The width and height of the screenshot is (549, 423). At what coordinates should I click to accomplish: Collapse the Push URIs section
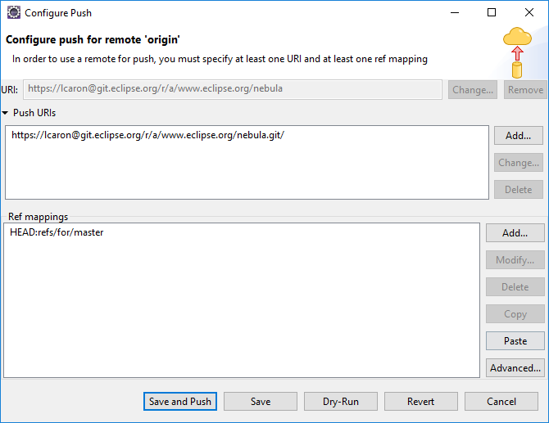click(x=7, y=113)
